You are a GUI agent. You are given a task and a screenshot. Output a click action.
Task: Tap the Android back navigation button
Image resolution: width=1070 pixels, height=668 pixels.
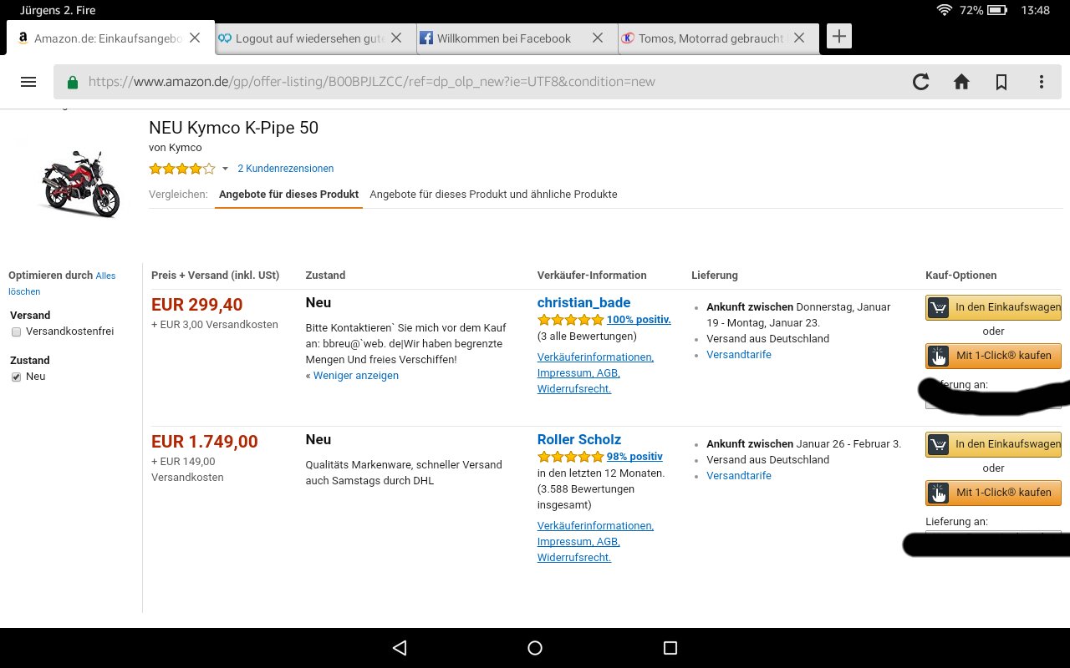pyautogui.click(x=400, y=648)
